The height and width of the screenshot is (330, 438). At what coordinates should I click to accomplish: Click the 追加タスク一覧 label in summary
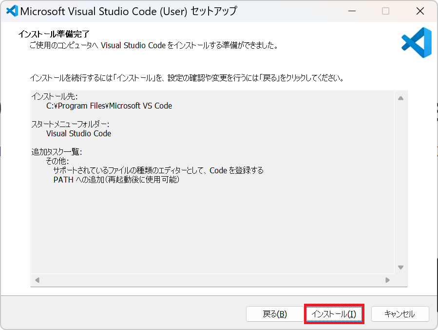57,152
